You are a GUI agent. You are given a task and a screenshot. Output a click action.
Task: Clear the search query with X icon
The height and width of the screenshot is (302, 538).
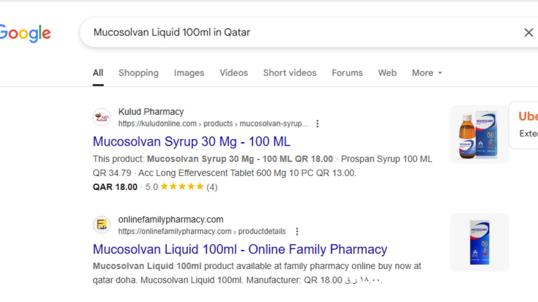(x=528, y=33)
